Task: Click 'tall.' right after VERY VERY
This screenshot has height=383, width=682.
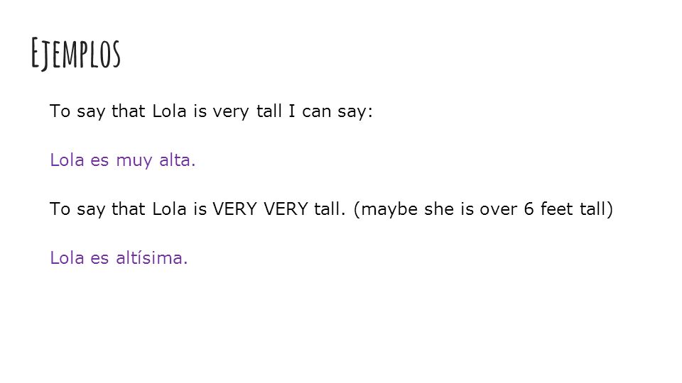Action: (x=330, y=209)
